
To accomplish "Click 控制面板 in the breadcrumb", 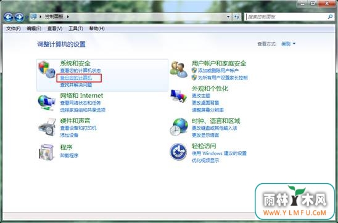I will point(54,17).
